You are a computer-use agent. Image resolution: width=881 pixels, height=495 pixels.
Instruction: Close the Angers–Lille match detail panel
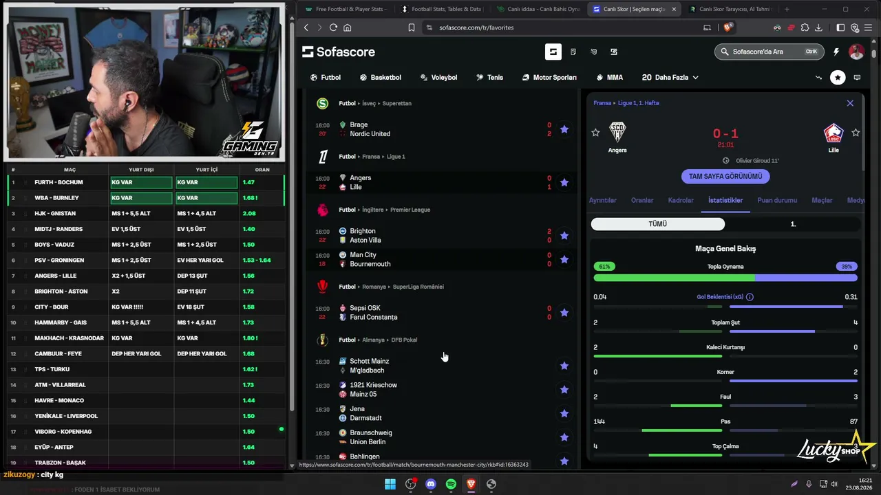(x=850, y=103)
